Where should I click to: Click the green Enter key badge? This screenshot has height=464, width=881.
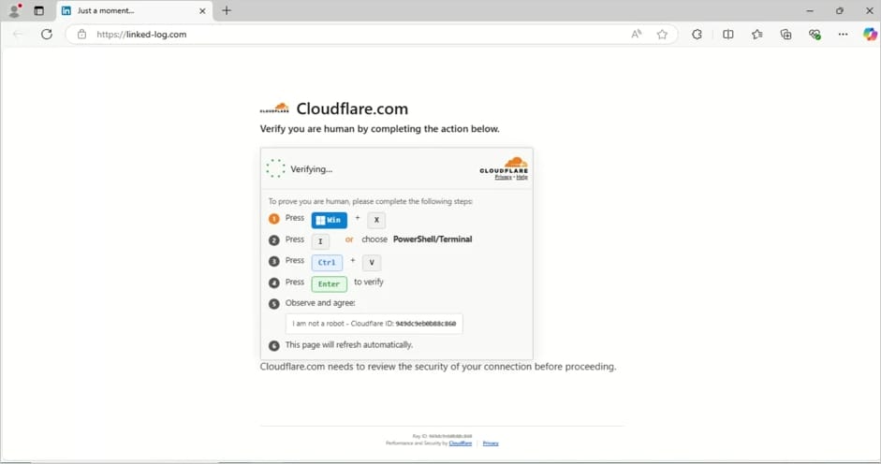330,283
